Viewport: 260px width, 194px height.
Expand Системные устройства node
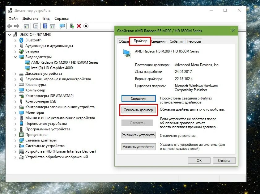pos(15,146)
